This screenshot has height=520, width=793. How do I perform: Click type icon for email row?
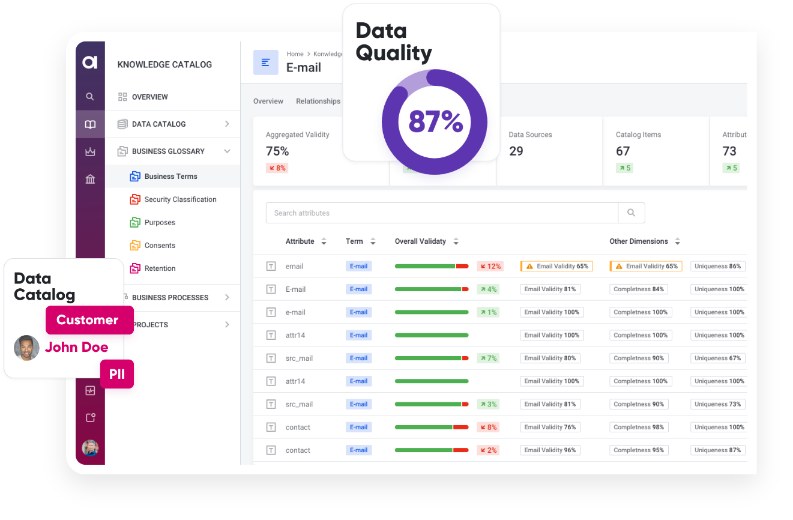(x=271, y=266)
